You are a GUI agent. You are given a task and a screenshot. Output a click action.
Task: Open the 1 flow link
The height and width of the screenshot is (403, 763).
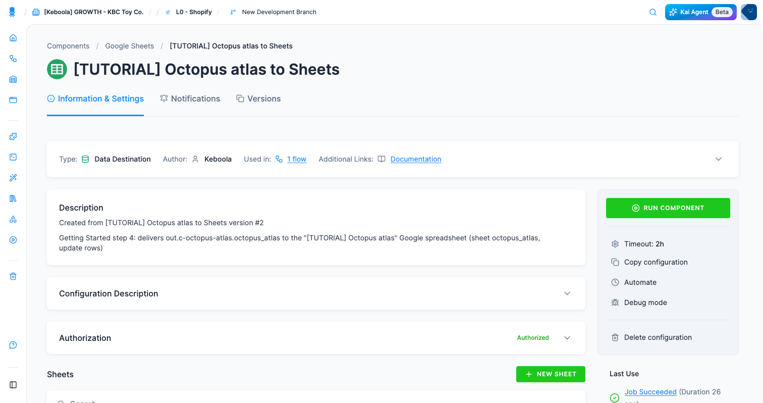[x=297, y=159]
